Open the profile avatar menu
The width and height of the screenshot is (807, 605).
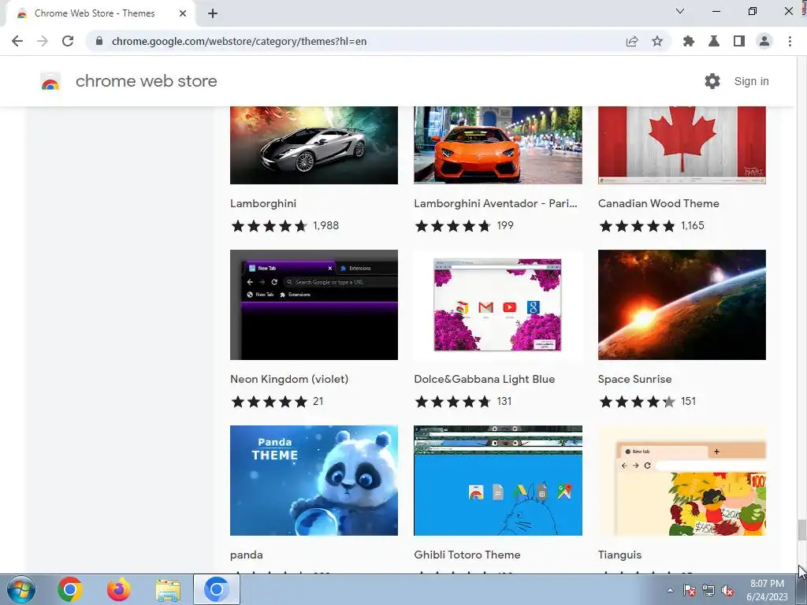[764, 41]
